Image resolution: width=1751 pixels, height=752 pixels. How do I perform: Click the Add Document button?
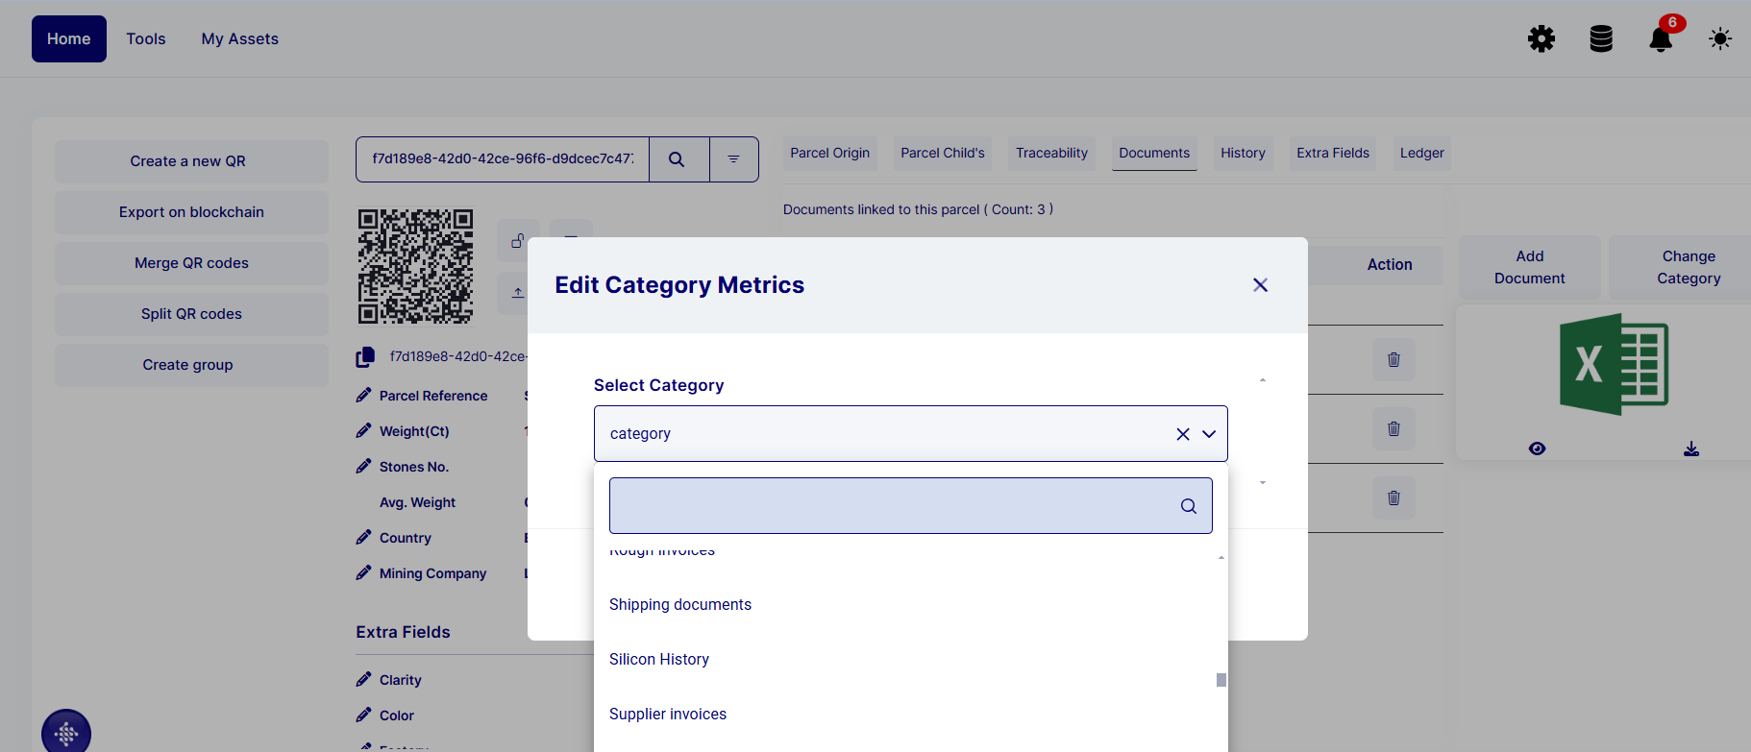[1529, 267]
